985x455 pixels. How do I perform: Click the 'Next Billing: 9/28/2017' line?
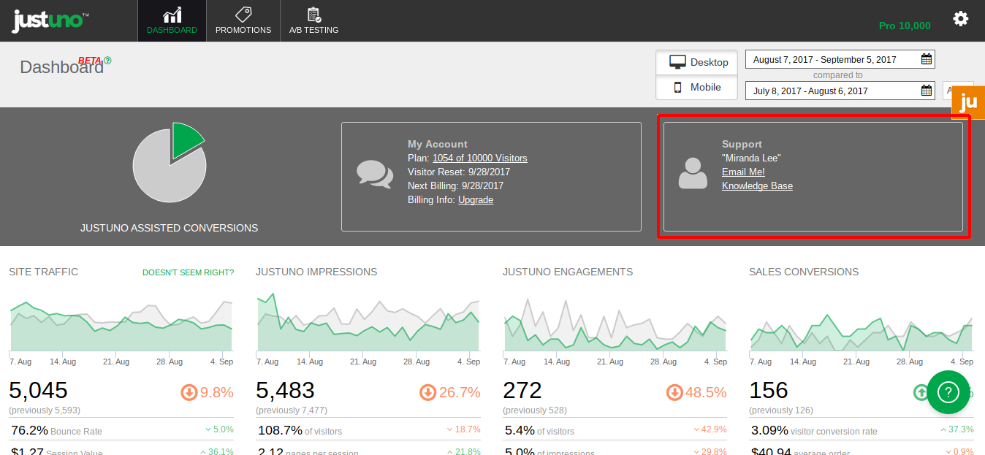[455, 186]
